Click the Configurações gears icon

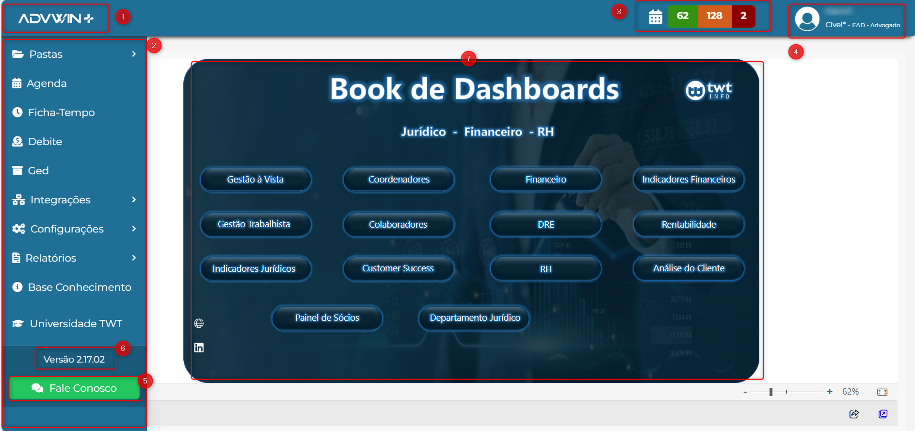coord(18,229)
